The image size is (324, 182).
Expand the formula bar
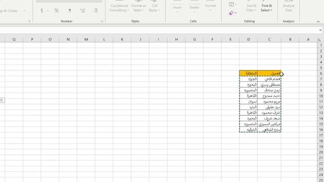[x=320, y=30]
